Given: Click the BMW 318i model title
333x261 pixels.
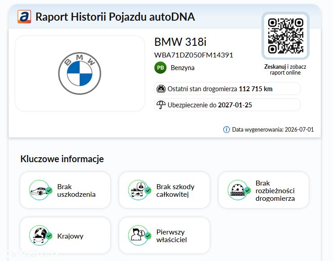Looking at the screenshot, I should pos(180,42).
